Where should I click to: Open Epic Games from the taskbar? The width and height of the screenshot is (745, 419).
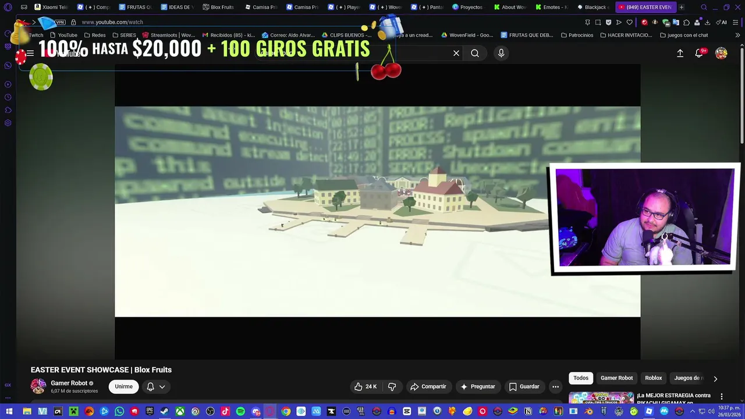click(150, 411)
